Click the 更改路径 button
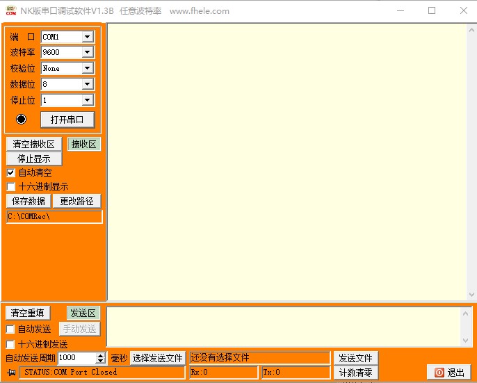This screenshot has height=383, width=477. coord(76,201)
